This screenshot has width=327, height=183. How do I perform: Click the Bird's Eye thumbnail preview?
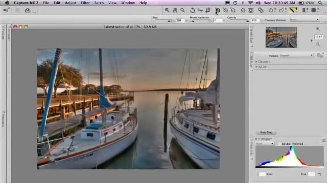[281, 37]
